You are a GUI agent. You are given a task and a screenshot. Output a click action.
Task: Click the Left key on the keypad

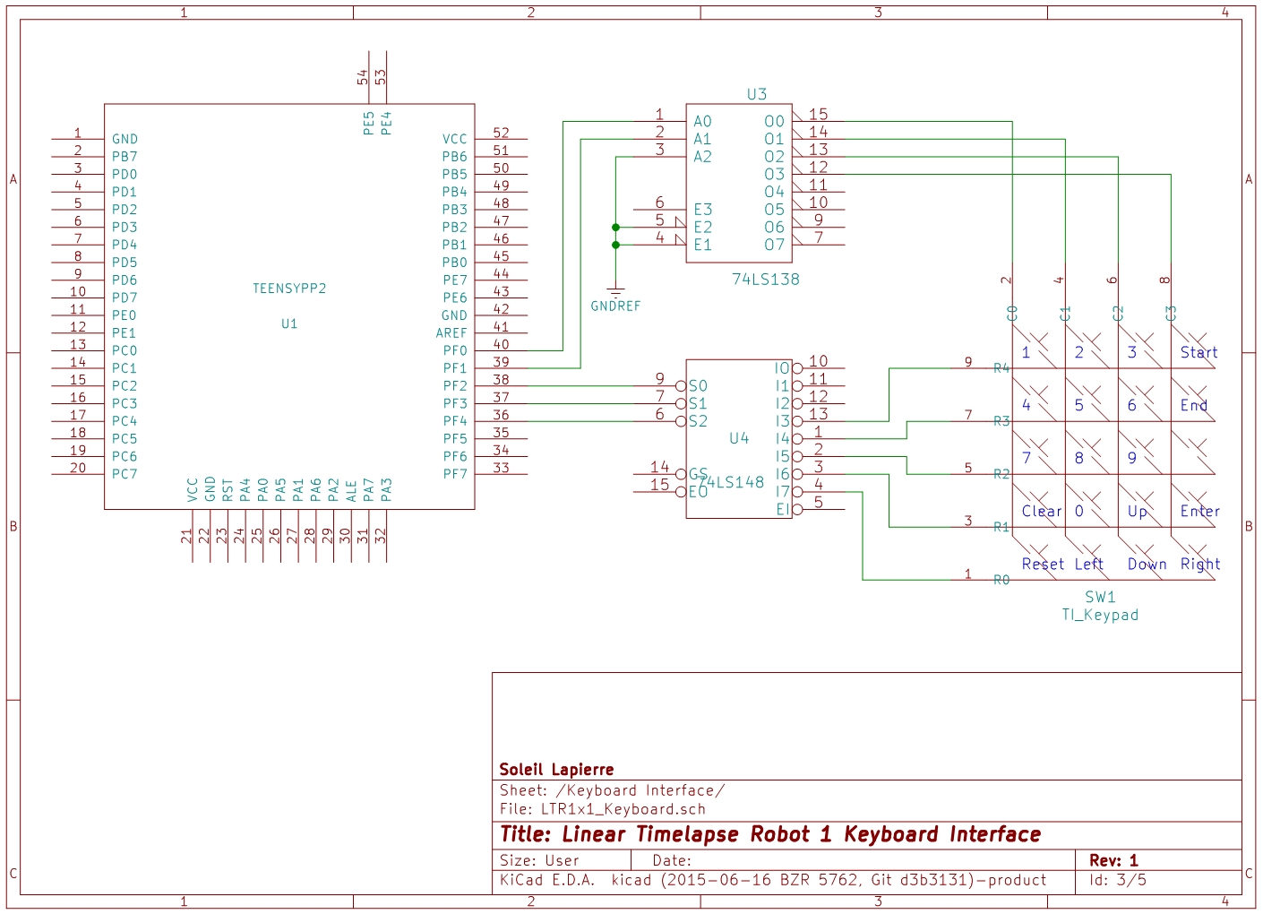click(x=1088, y=564)
